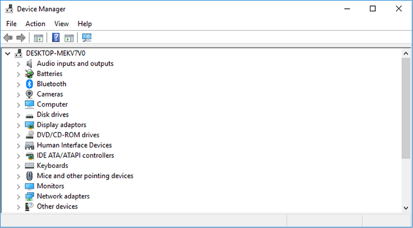Click the Show/Hide Action Pane toolbar icon

click(69, 38)
